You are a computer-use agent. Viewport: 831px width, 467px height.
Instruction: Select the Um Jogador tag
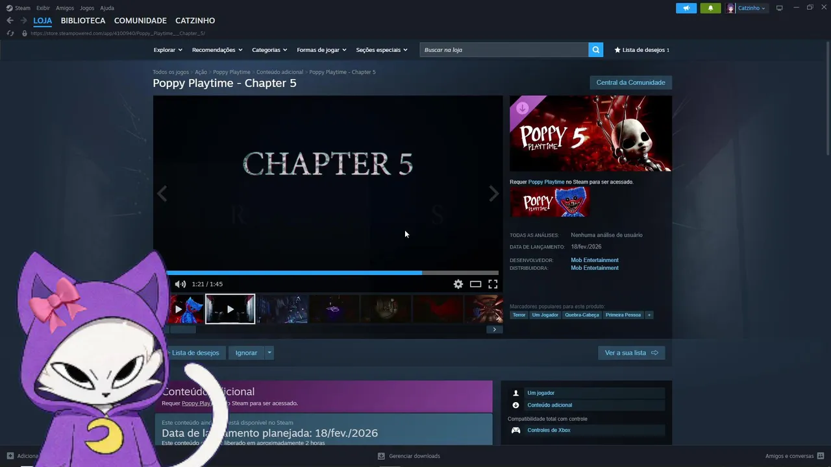[545, 315]
